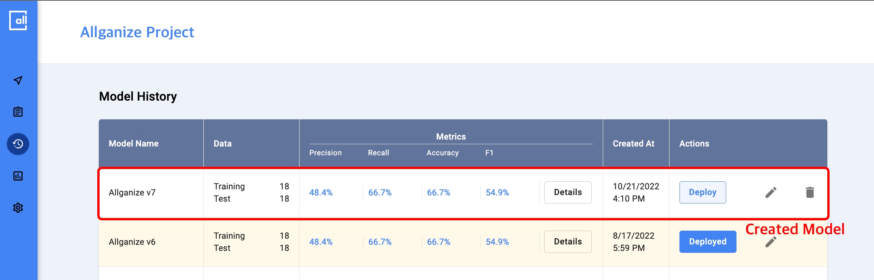Open the paper plane icon in the sidebar
The image size is (874, 280).
pos(18,80)
